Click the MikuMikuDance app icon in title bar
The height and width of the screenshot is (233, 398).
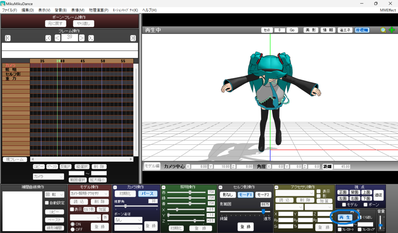pyautogui.click(x=3, y=3)
